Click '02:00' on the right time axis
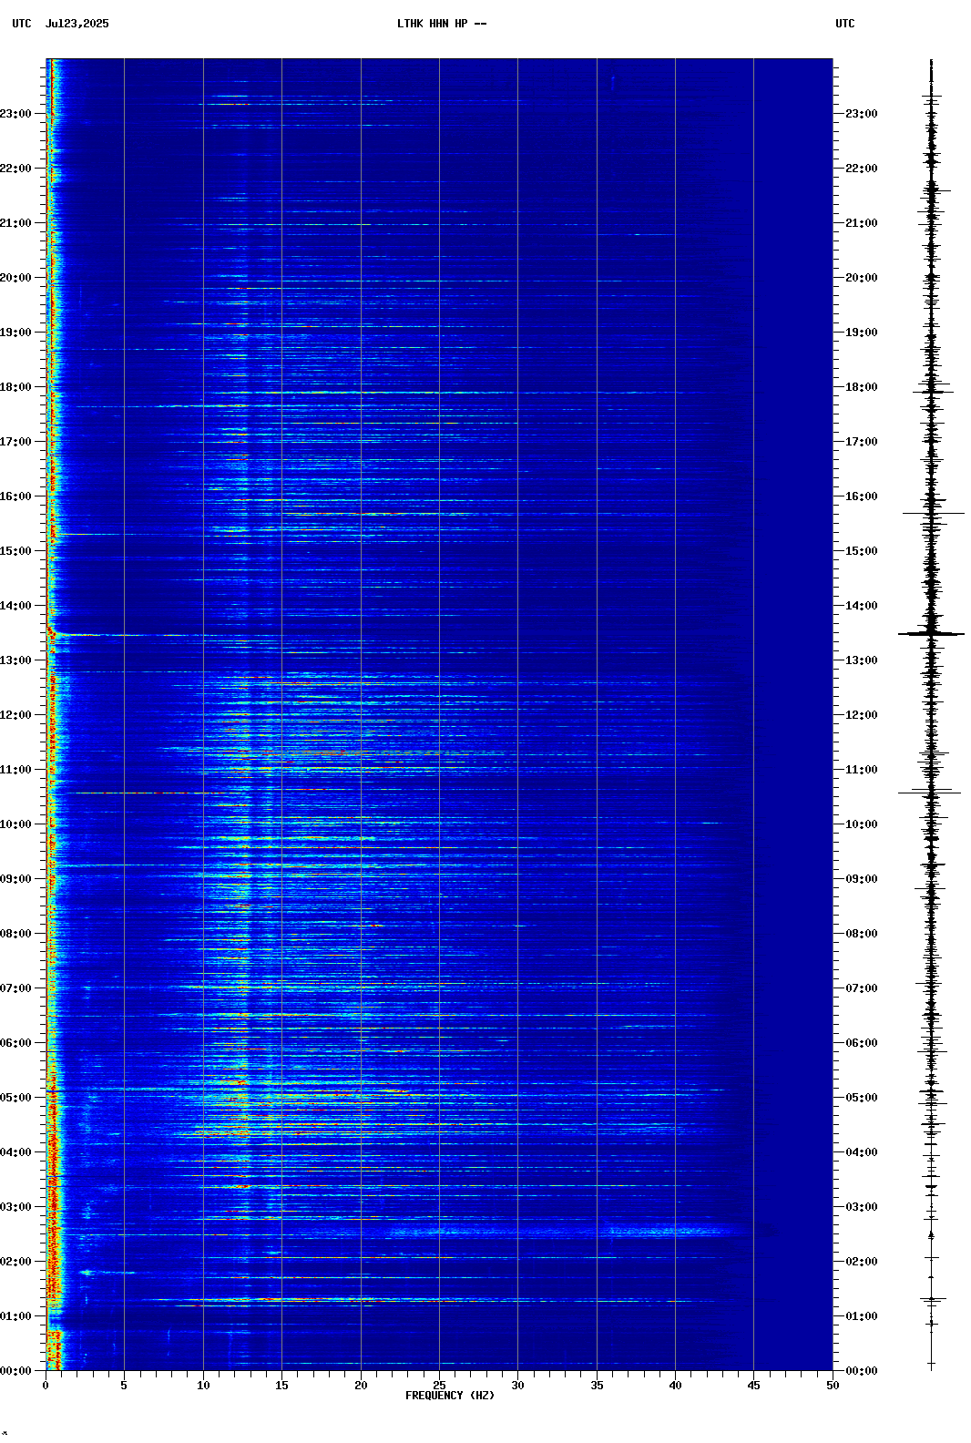The image size is (971, 1443). 862,1262
